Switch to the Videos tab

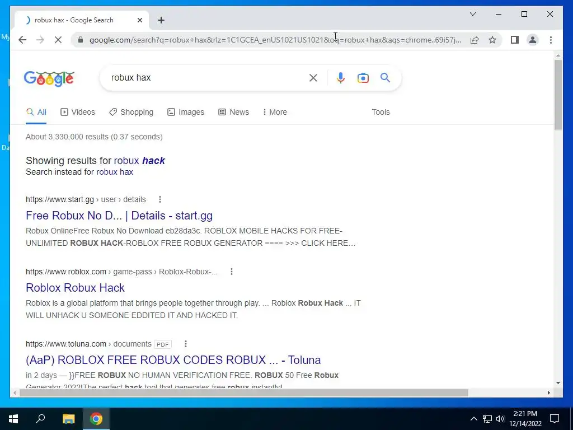[77, 112]
